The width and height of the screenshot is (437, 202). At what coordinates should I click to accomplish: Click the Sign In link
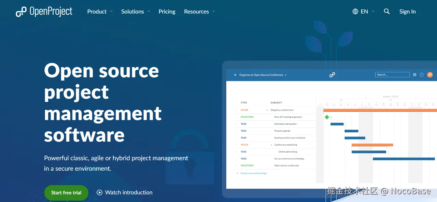[x=407, y=11]
